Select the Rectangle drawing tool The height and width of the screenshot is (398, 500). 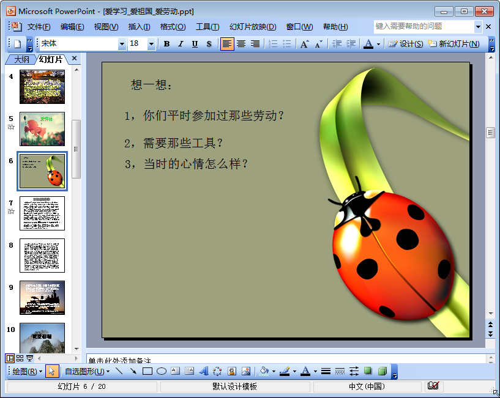click(147, 371)
